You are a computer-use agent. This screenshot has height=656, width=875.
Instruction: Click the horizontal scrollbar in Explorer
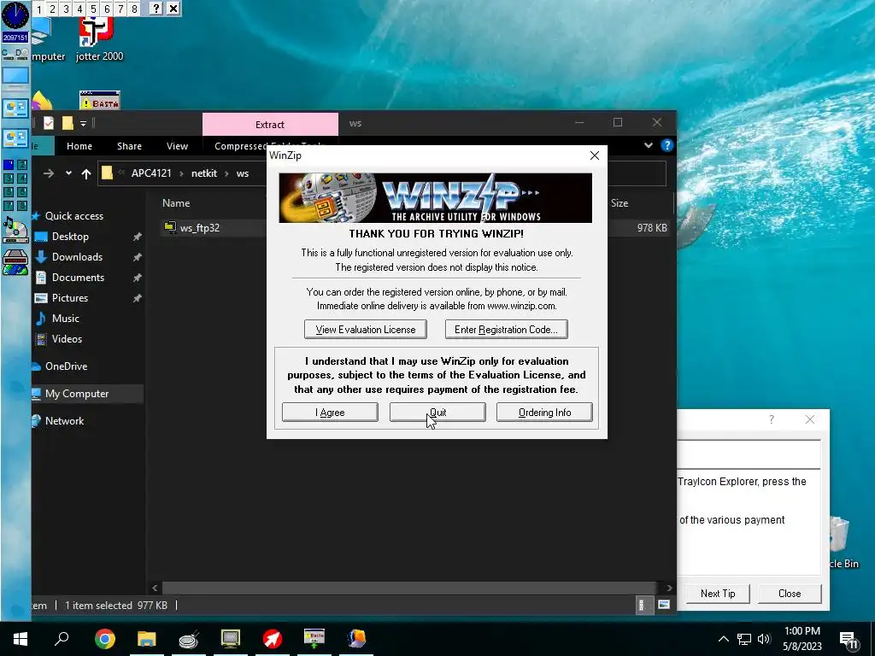click(410, 588)
